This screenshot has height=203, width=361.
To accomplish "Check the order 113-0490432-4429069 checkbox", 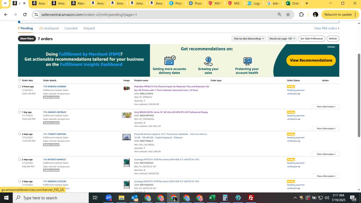I will coord(20,86).
